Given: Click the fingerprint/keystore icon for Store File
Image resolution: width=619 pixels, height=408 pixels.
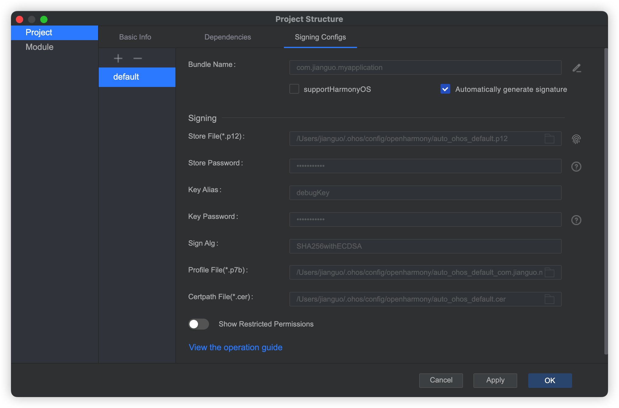Looking at the screenshot, I should point(576,139).
